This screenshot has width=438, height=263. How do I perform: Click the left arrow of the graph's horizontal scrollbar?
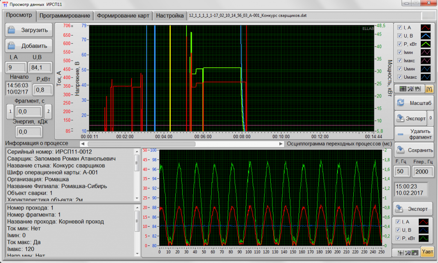coord(83,144)
